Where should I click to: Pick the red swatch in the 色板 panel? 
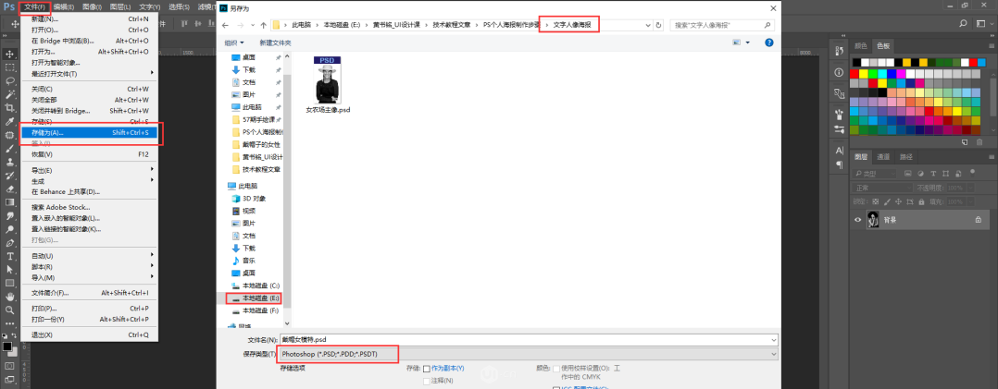click(x=856, y=74)
